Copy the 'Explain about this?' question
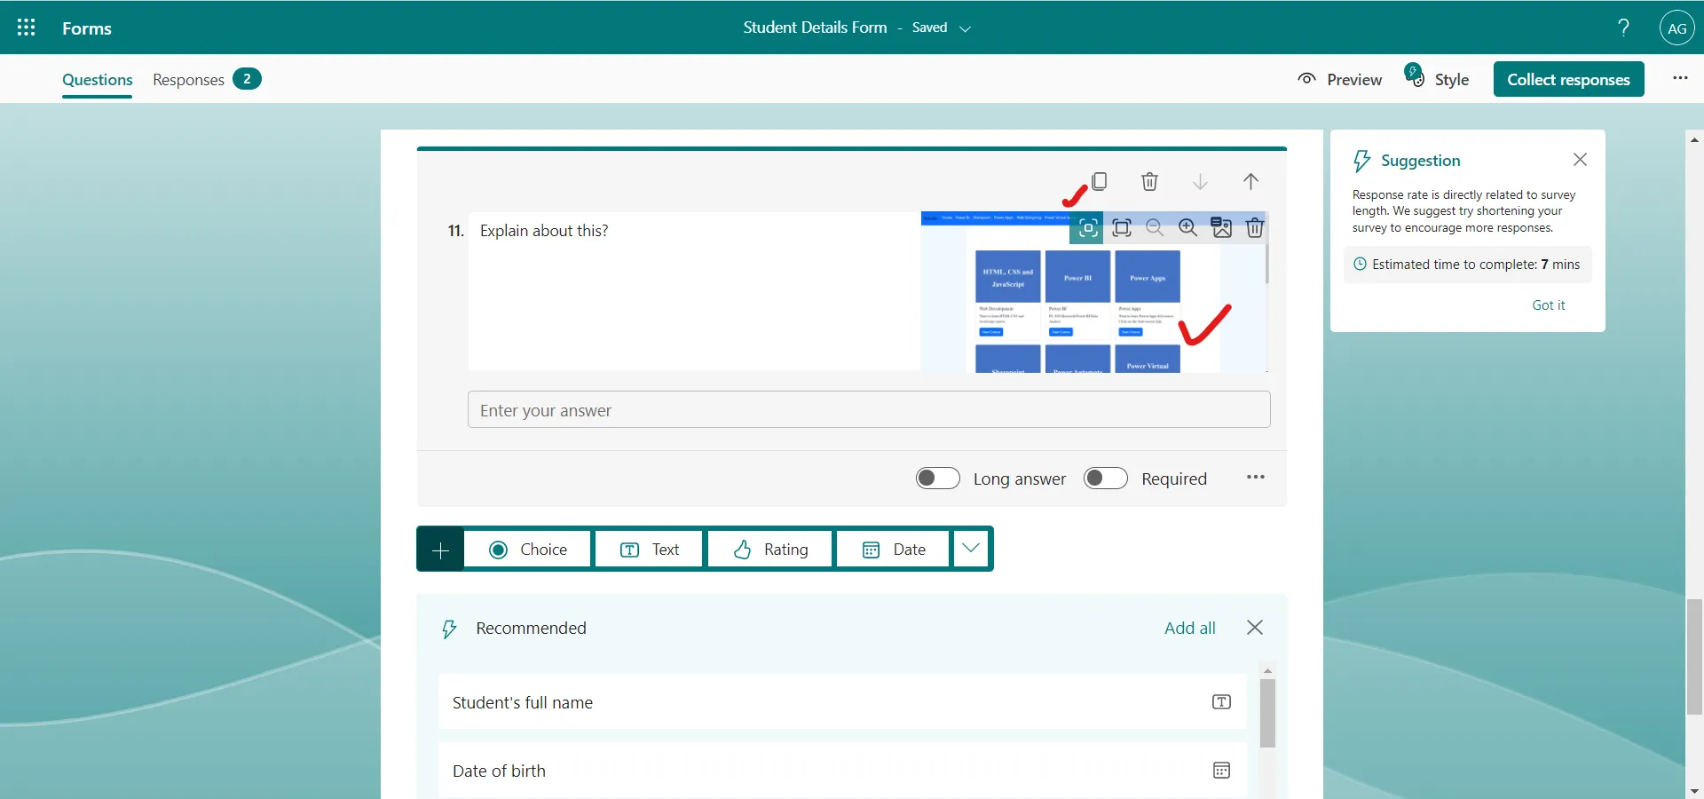Viewport: 1704px width, 799px height. click(x=1100, y=181)
